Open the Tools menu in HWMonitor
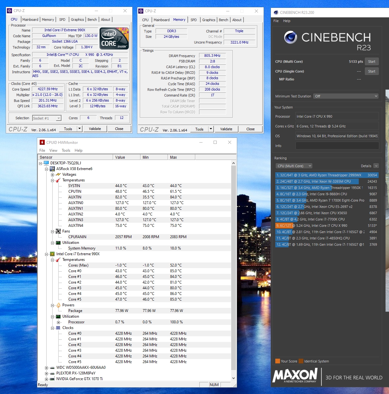 pyautogui.click(x=66, y=150)
